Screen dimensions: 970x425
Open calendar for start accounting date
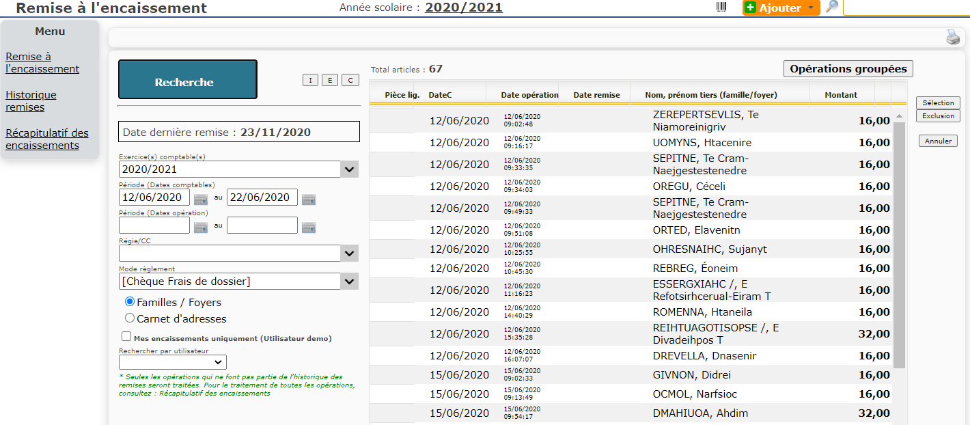click(200, 199)
